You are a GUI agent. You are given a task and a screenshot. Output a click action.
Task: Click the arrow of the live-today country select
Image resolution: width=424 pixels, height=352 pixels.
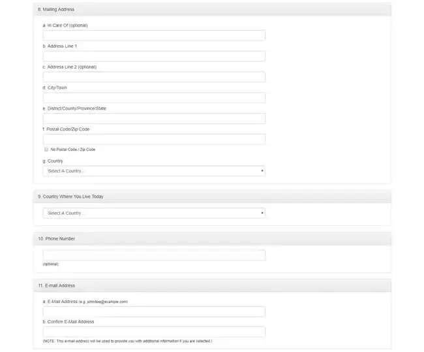click(262, 213)
